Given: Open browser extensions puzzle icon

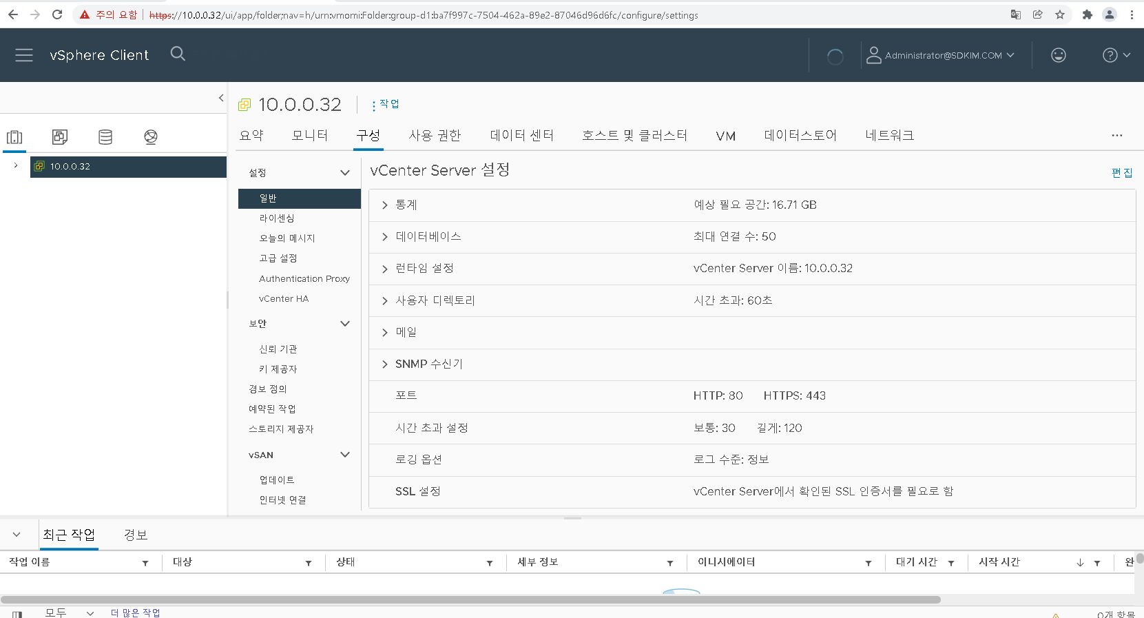Looking at the screenshot, I should [1088, 14].
